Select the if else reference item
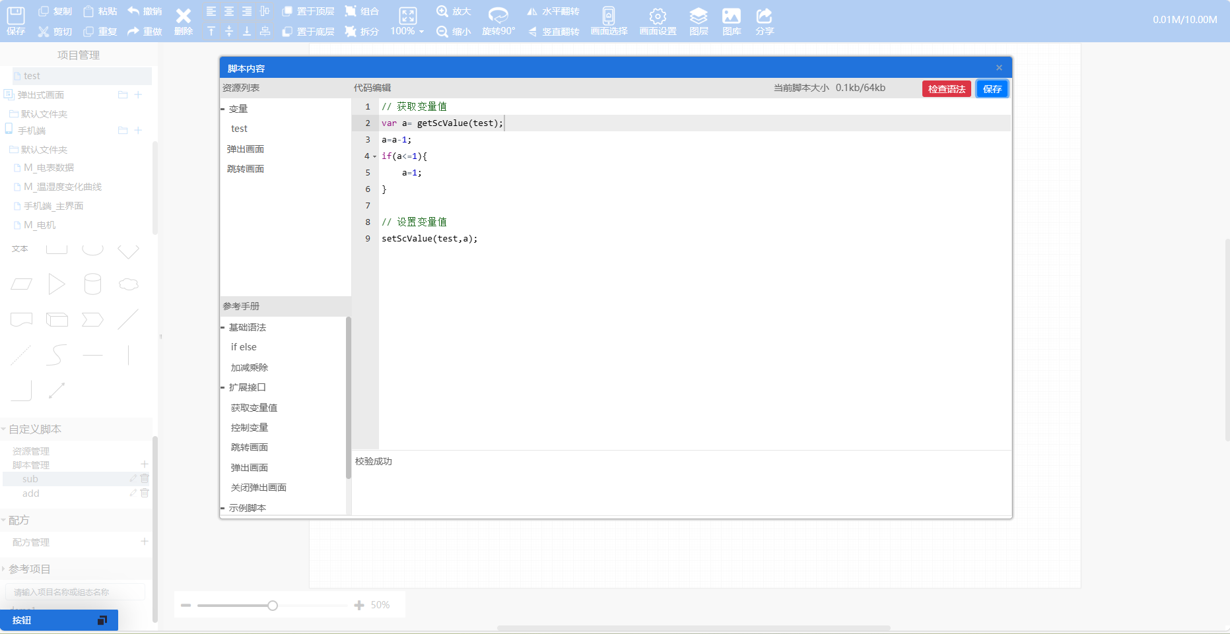This screenshot has width=1230, height=634. (x=244, y=347)
